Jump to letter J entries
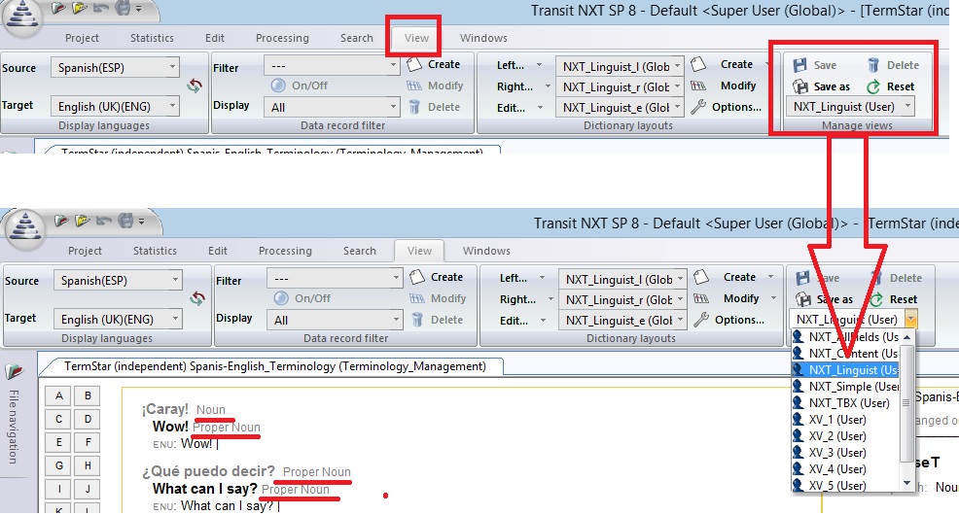This screenshot has height=515, width=959. pyautogui.click(x=88, y=489)
